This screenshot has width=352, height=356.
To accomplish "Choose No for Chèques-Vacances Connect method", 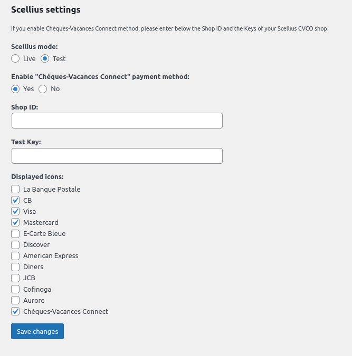I will click(43, 88).
